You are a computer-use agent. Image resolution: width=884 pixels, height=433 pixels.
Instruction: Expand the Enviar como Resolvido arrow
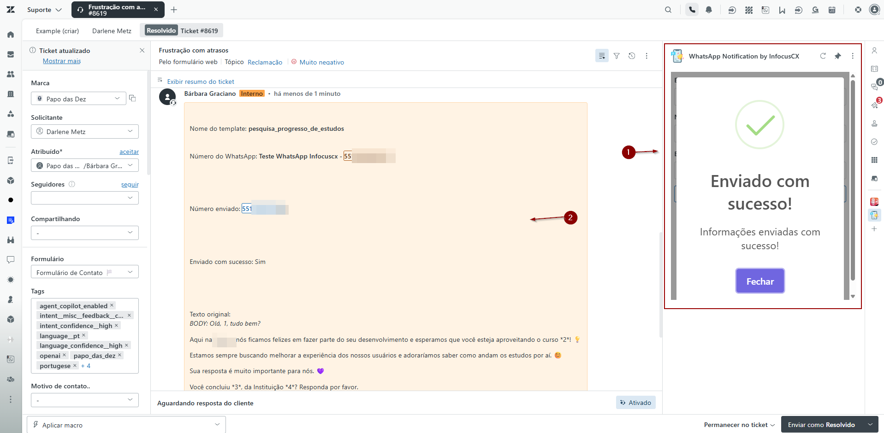coord(870,425)
